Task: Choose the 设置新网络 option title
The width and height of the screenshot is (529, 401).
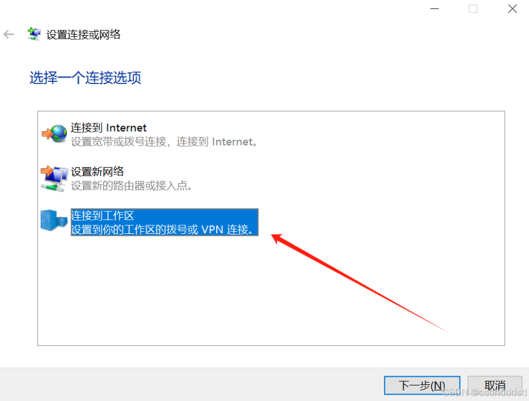Action: 97,172
